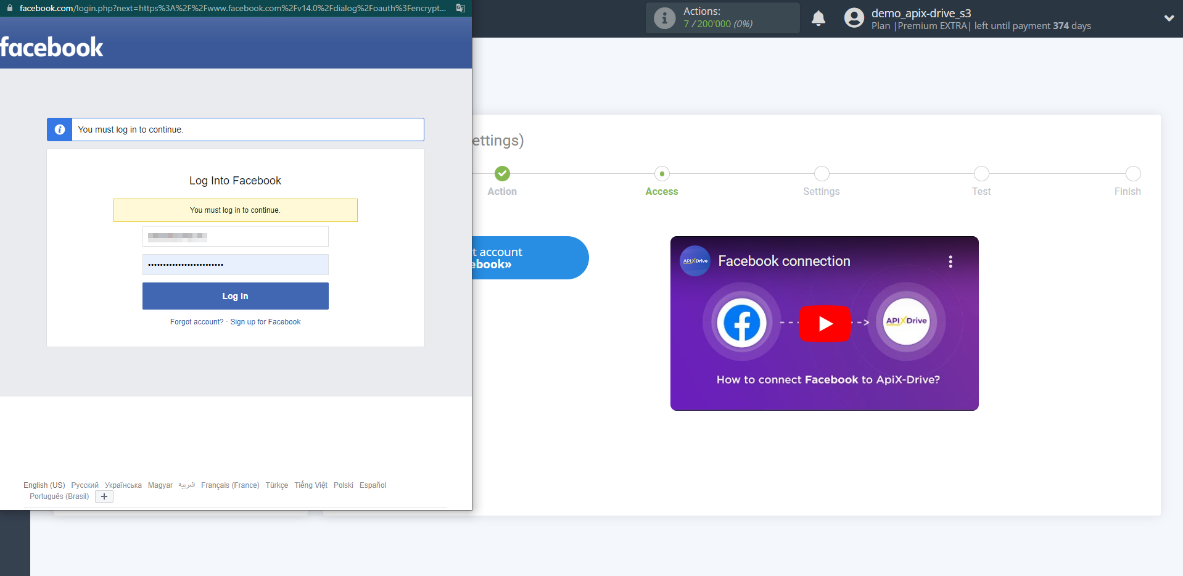This screenshot has height=576, width=1183.
Task: Click the translate icon in the popup address bar
Action: 460,8
